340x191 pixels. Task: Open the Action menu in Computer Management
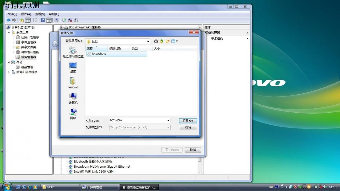click(26, 14)
